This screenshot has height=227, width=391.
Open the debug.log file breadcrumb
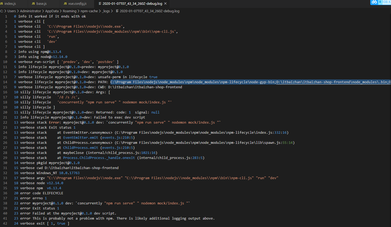point(150,11)
